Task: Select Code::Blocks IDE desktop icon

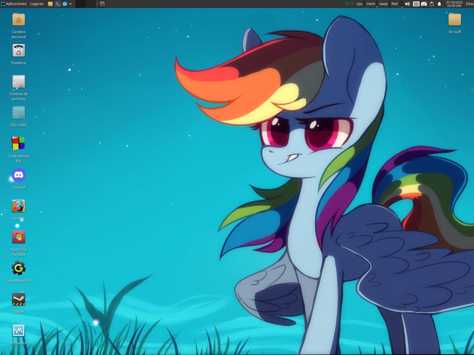Action: click(x=19, y=143)
